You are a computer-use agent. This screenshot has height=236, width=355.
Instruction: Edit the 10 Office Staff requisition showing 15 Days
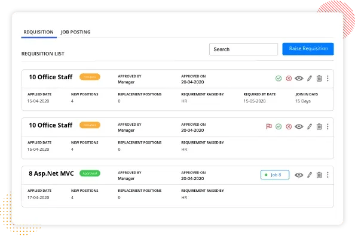[x=310, y=78]
